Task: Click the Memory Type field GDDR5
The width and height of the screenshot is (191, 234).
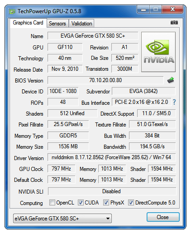Action: [68, 136]
